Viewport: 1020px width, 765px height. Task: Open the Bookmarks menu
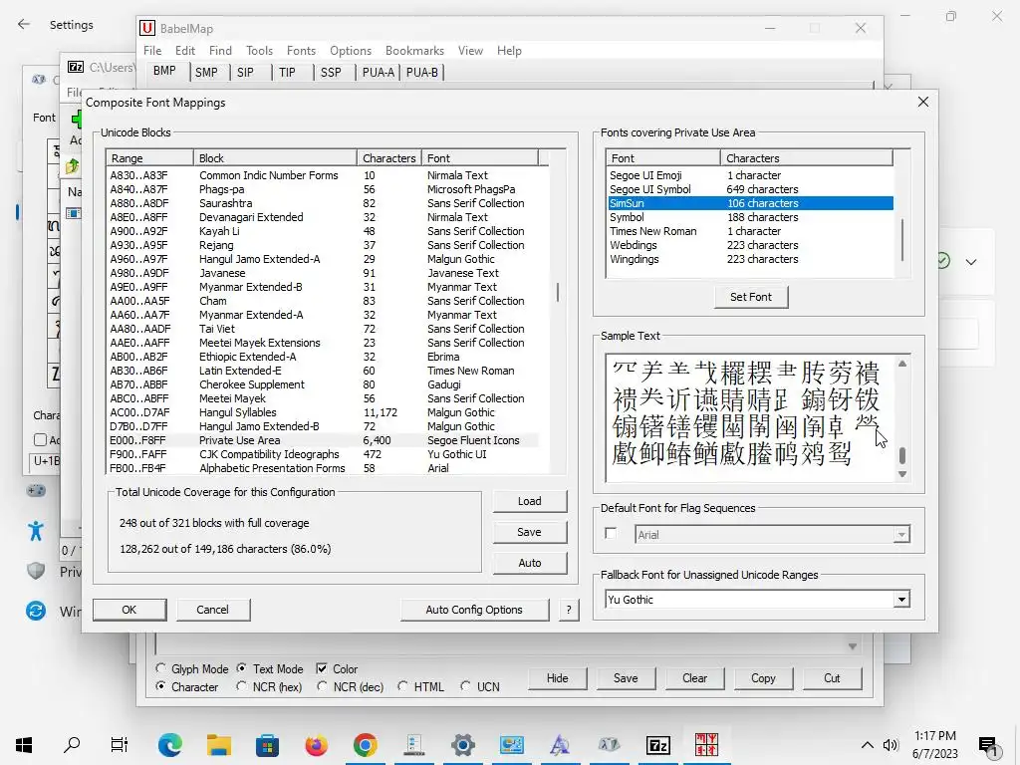[x=414, y=50]
